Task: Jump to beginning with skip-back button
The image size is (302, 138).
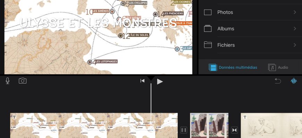Action: [x=142, y=81]
